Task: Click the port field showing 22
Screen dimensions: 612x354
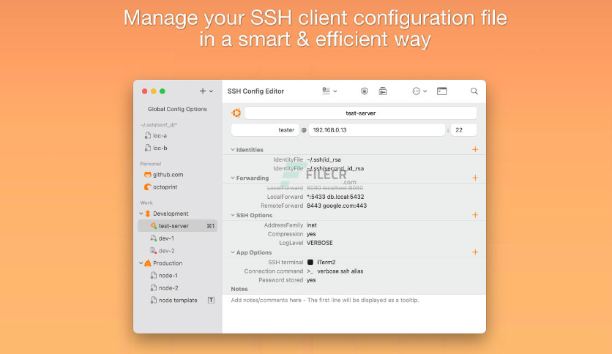Action: 463,130
